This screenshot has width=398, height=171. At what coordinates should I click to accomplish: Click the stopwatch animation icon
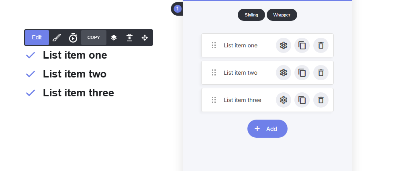pos(73,38)
